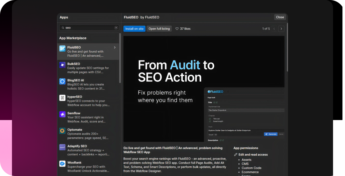Viewport: 345px width, 176px height.
Task: Click the hyperSEO app icon
Action: coord(62,98)
